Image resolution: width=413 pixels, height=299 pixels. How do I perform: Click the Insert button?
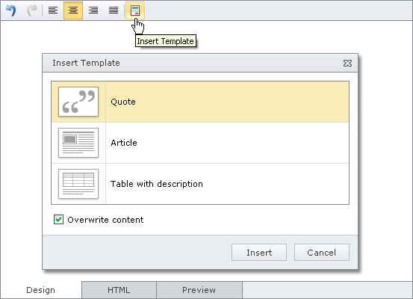click(x=259, y=253)
